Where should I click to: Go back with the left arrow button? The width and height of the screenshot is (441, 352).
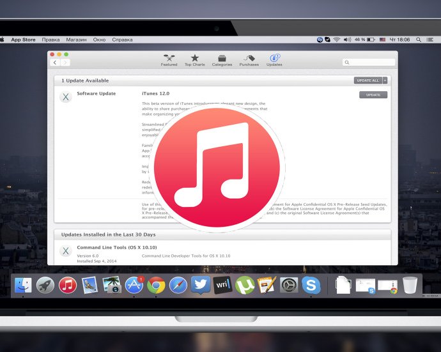tap(55, 63)
